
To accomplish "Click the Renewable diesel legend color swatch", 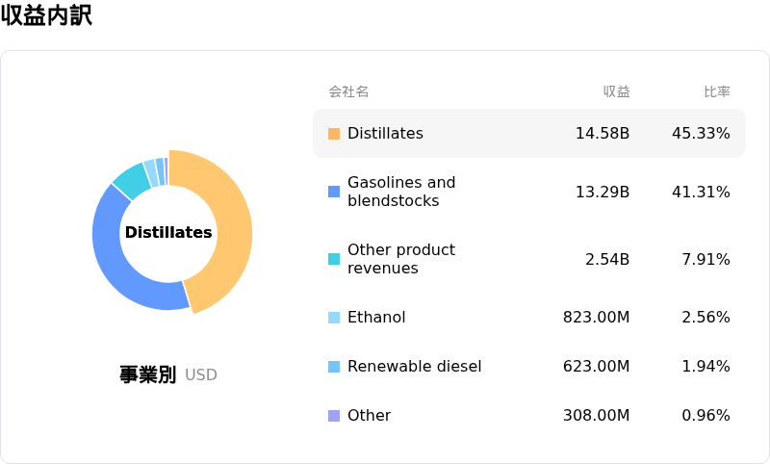I will point(334,367).
